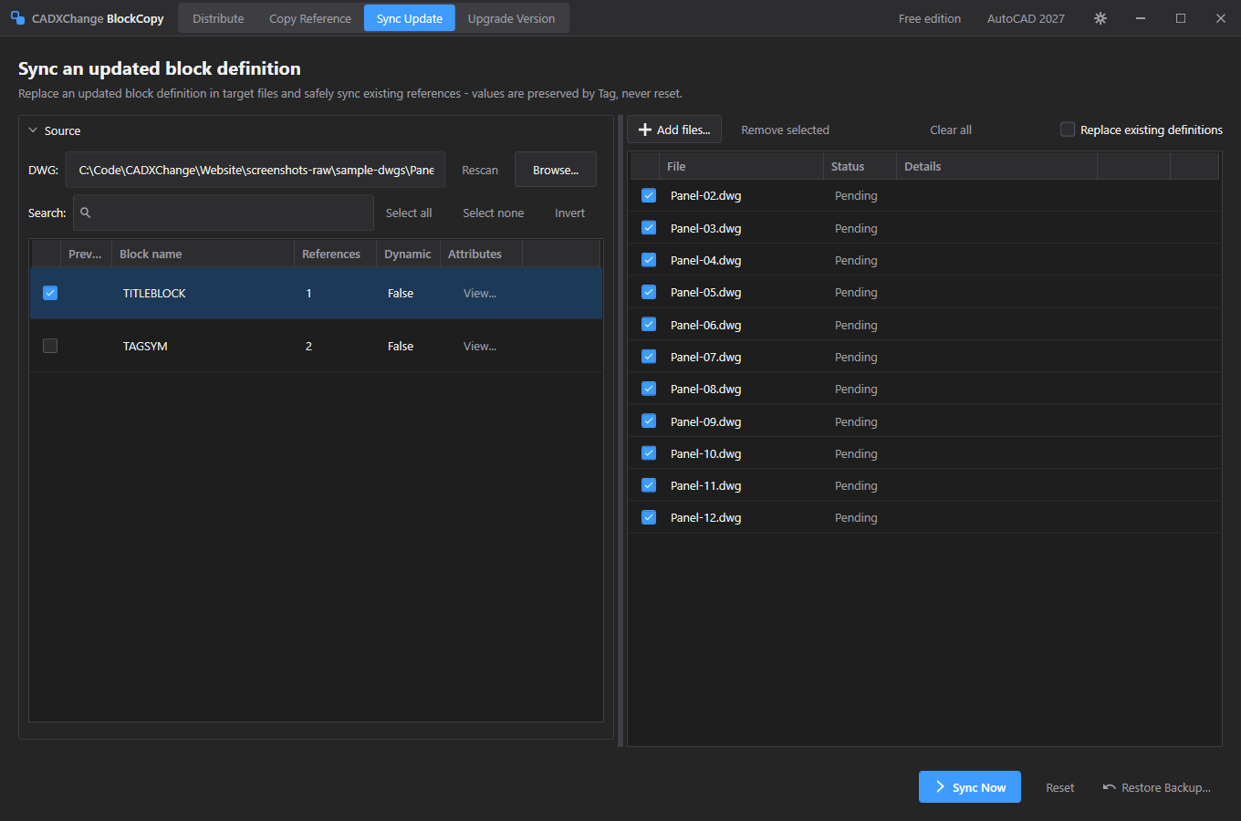The height and width of the screenshot is (821, 1241).
Task: Uncheck Panel-10.dwg file checkbox
Action: point(649,453)
